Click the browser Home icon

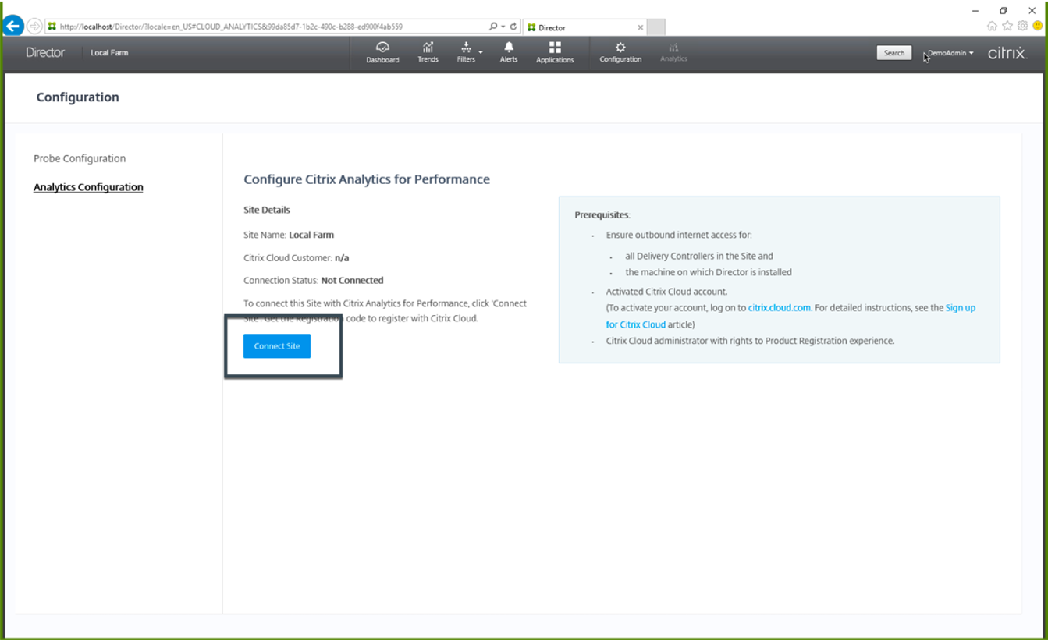[x=993, y=26]
